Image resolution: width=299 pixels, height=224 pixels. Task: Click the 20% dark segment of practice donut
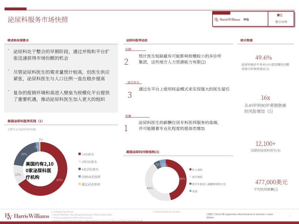tap(24, 154)
